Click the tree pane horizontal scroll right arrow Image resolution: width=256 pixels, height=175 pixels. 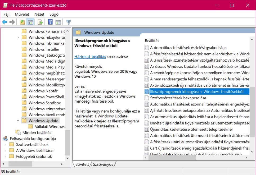point(62,164)
